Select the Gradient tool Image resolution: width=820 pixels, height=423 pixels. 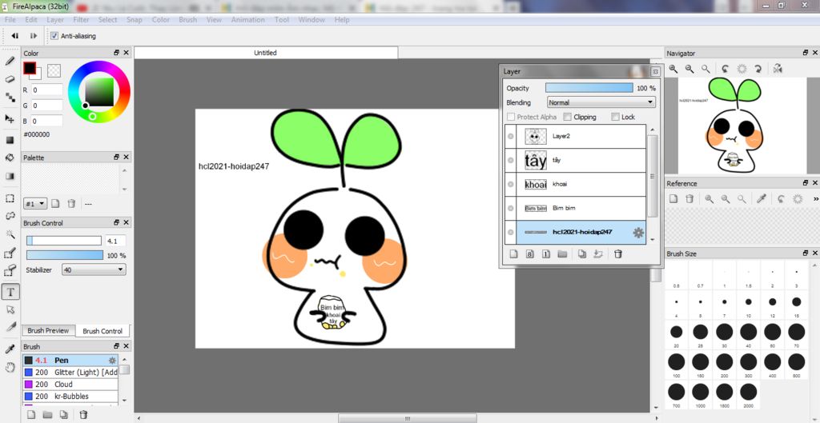coord(10,176)
